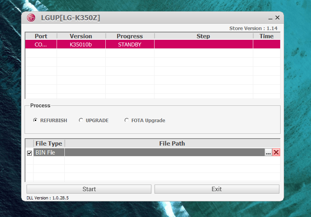Click the LG logo icon in title bar
The height and width of the screenshot is (217, 311).
[x=31, y=18]
